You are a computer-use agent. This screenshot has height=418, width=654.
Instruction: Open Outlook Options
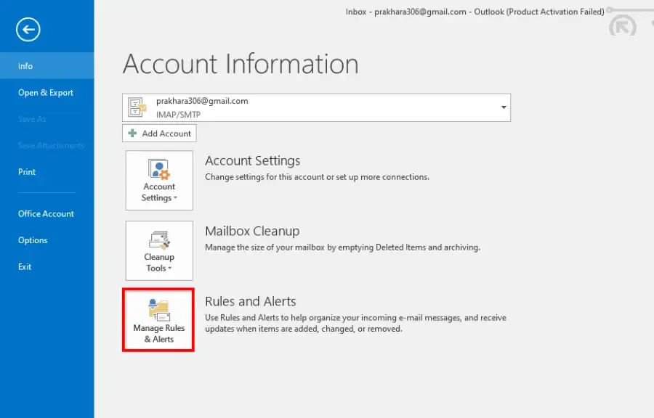point(47,240)
